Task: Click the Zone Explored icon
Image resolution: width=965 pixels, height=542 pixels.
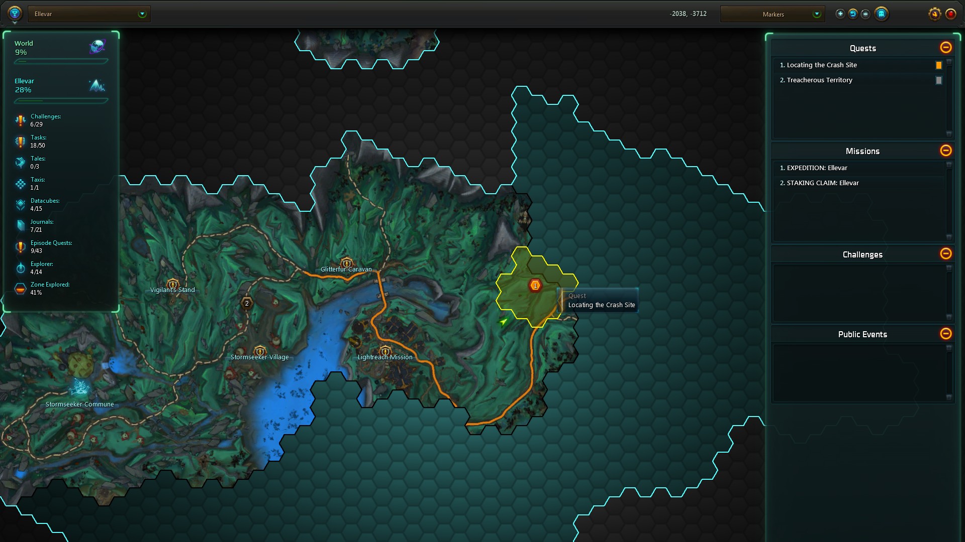Action: [20, 289]
